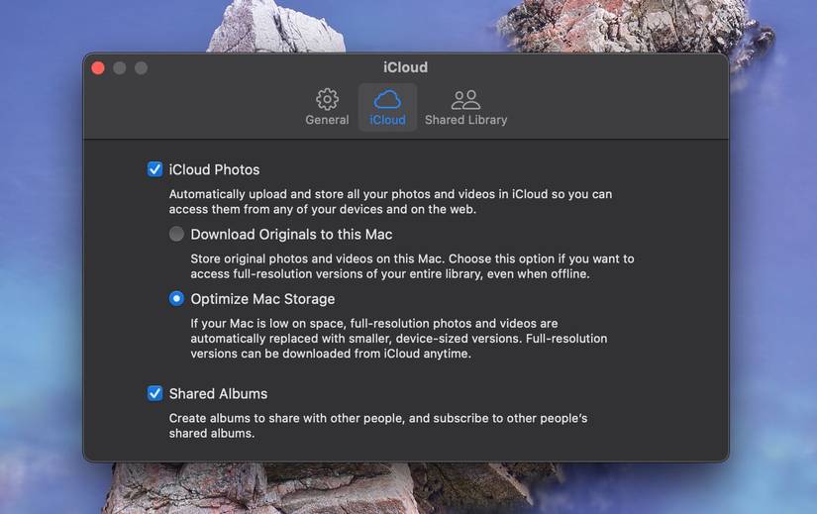Click the minimize window button
The height and width of the screenshot is (514, 817).
(119, 68)
